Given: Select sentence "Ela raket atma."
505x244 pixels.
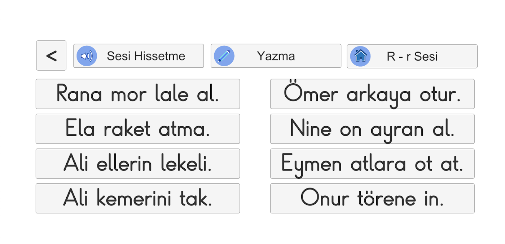Looking at the screenshot, I should pyautogui.click(x=137, y=129).
